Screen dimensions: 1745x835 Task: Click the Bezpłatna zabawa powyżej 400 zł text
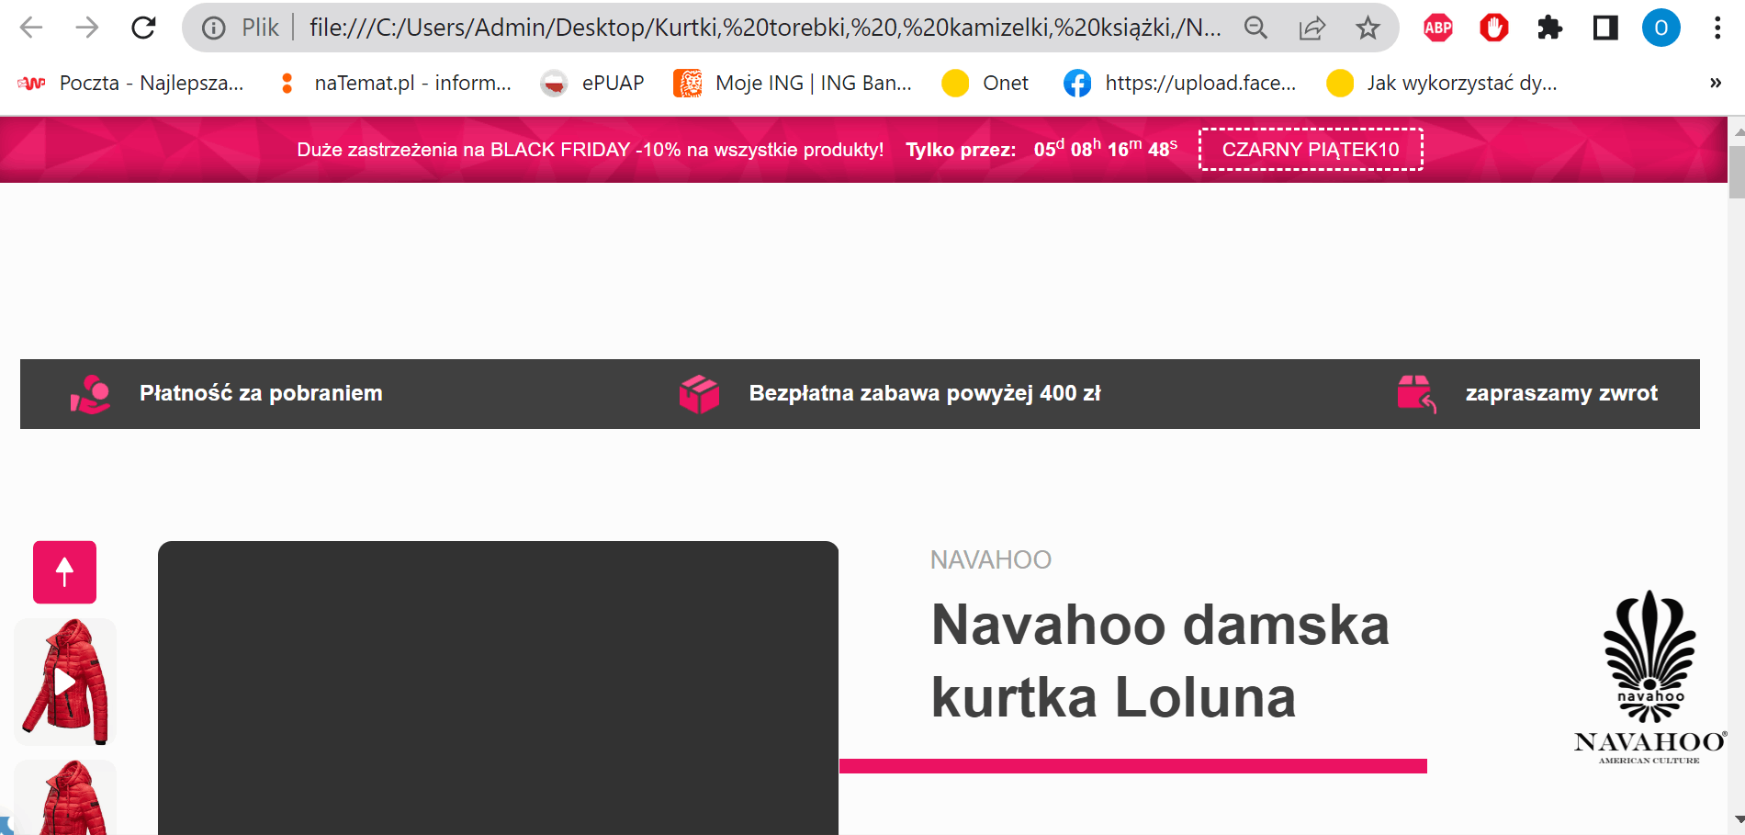[x=925, y=393]
